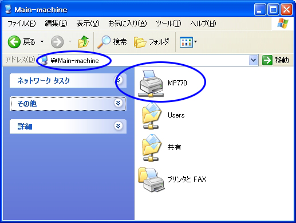
Task: Expand the 詳細 panel chevron
Action: (119, 126)
